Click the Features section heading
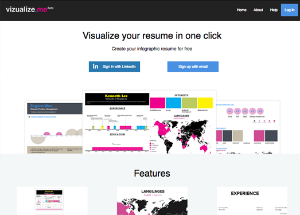 [x=152, y=173]
